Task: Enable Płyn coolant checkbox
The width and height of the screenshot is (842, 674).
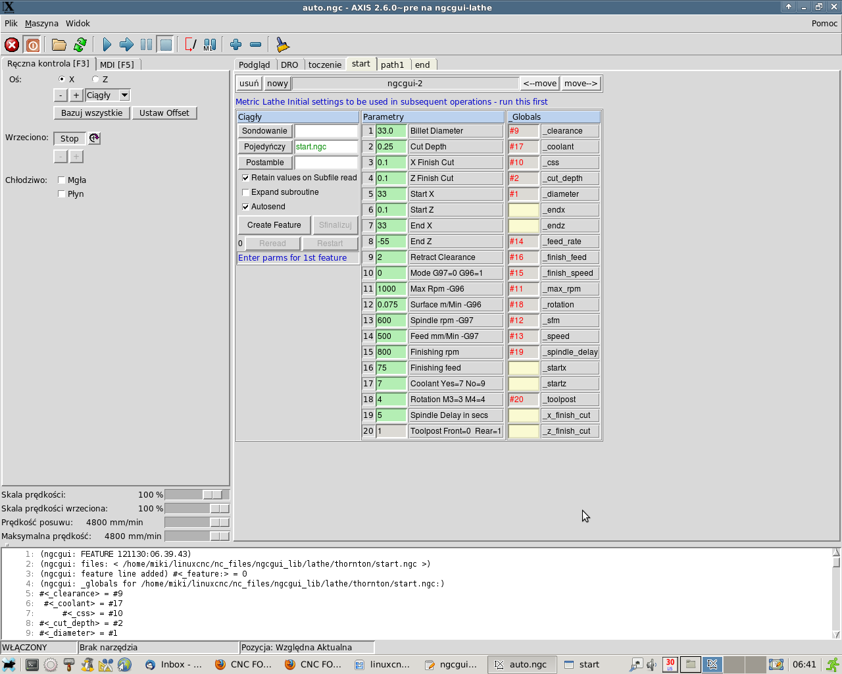Action: tap(61, 194)
